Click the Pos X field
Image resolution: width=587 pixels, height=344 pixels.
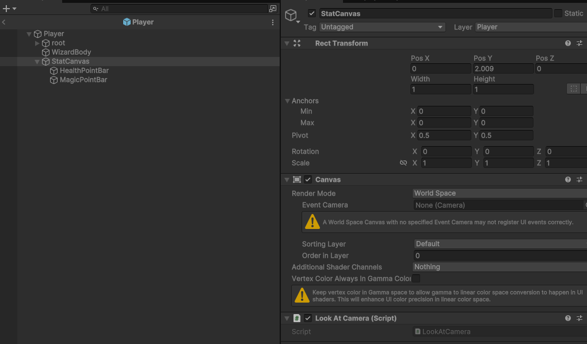click(440, 68)
